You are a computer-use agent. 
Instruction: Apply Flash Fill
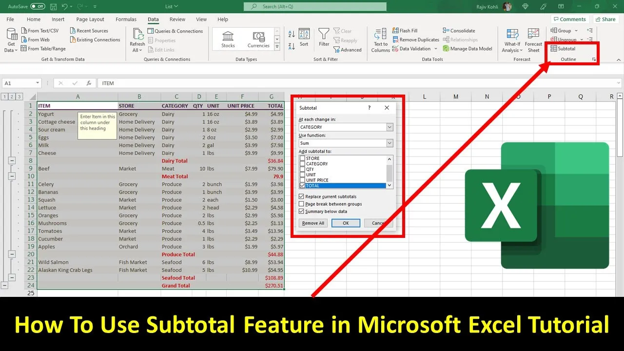405,31
